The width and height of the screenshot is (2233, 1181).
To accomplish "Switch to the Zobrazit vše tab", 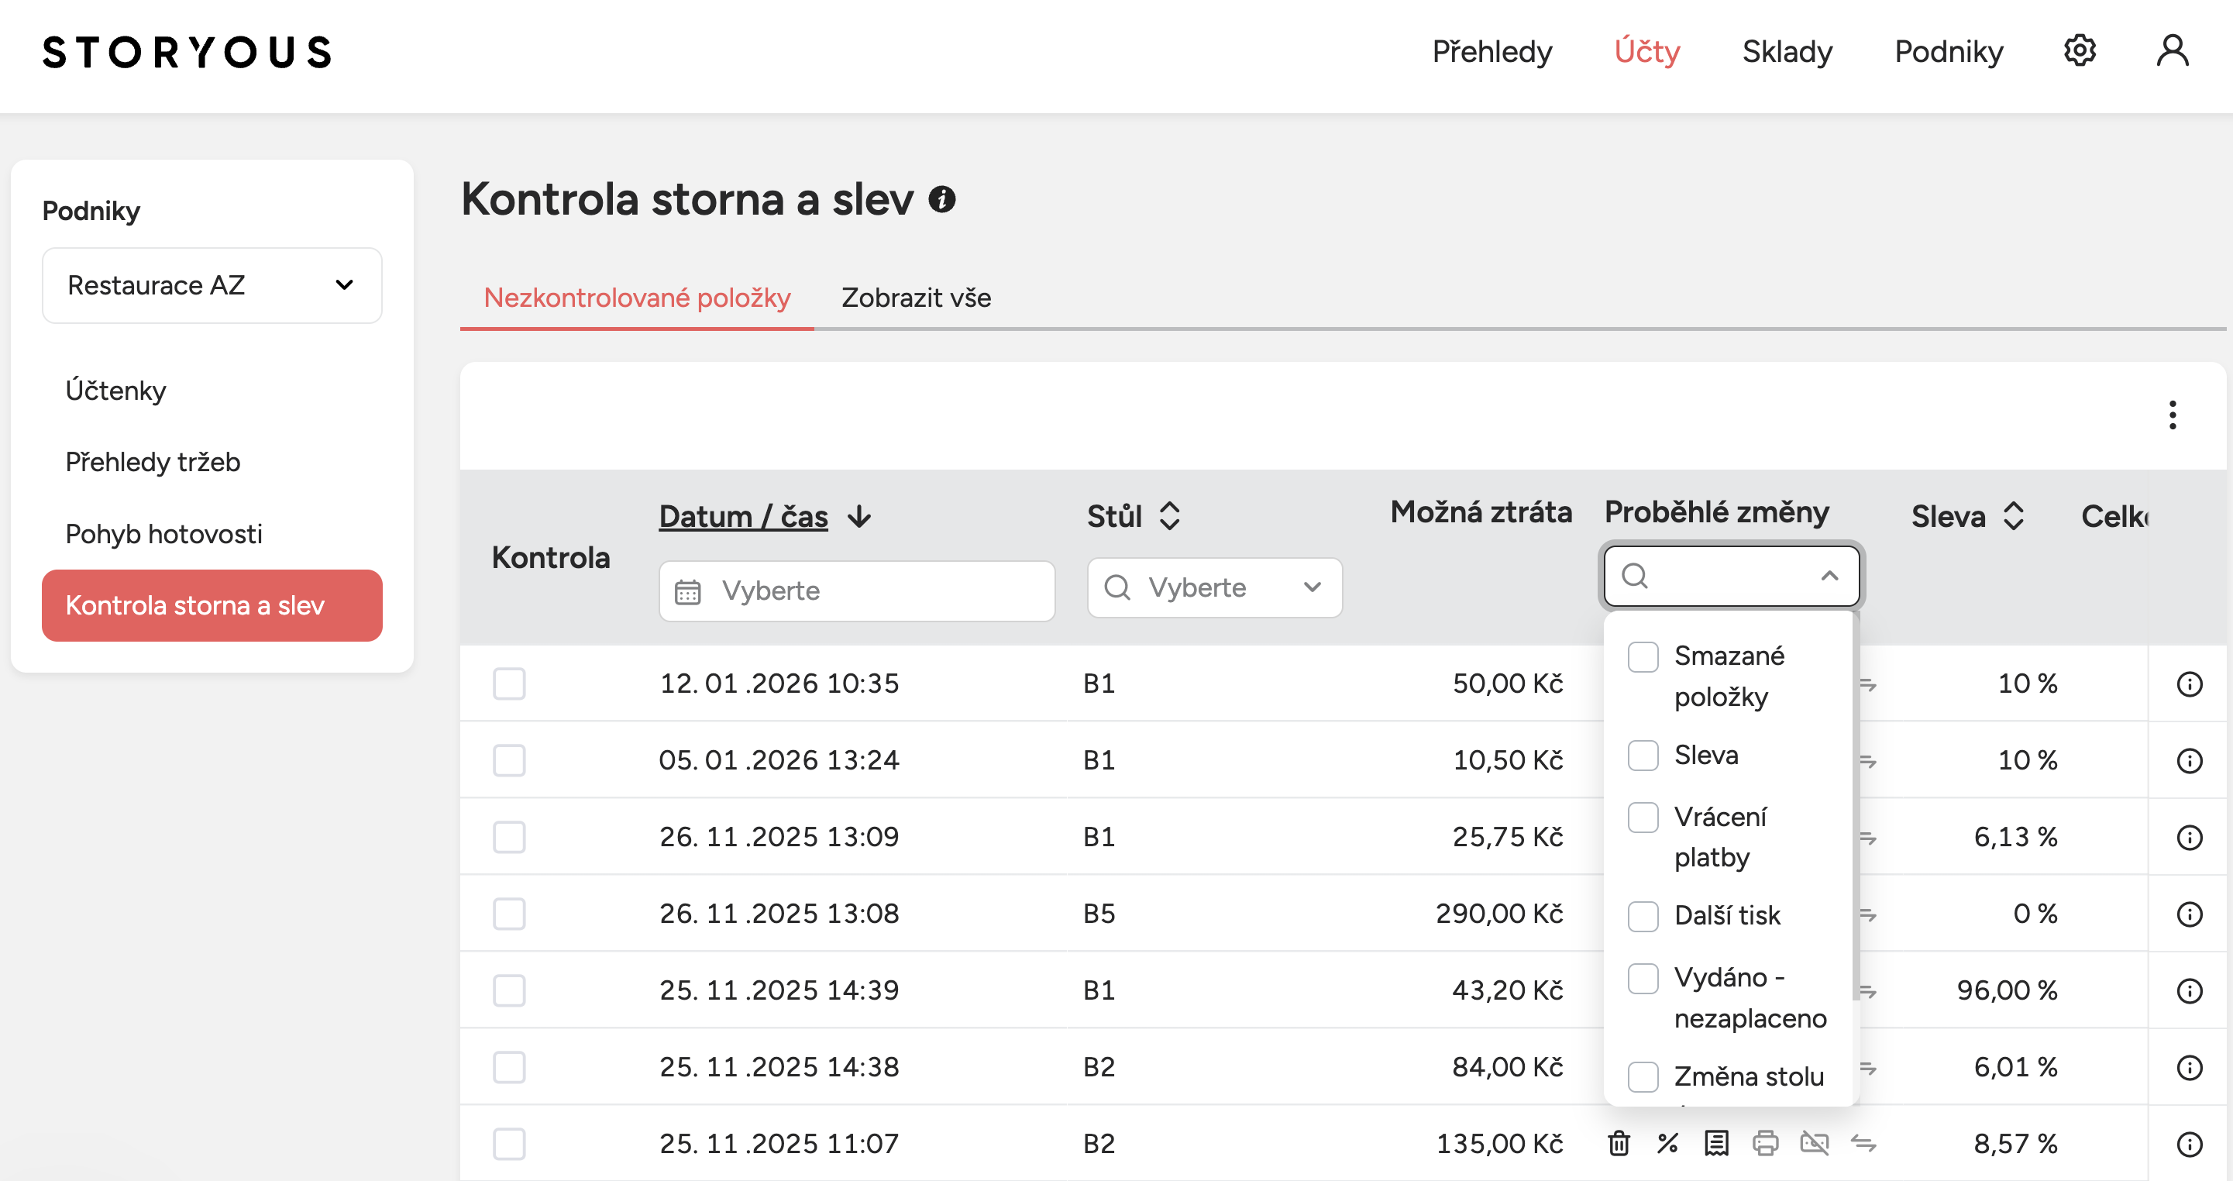I will (915, 298).
